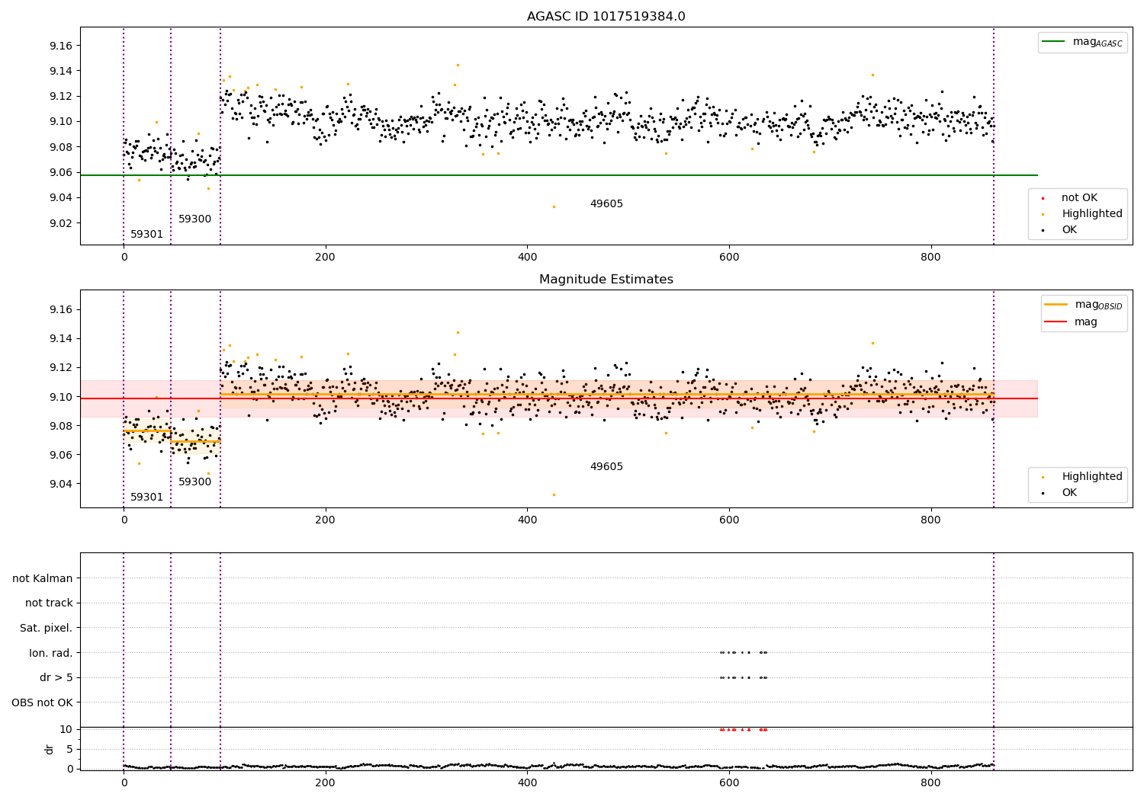Viewport: 1144px width, 800px height.
Task: Click the 'not track' axis label
Action: (x=49, y=603)
